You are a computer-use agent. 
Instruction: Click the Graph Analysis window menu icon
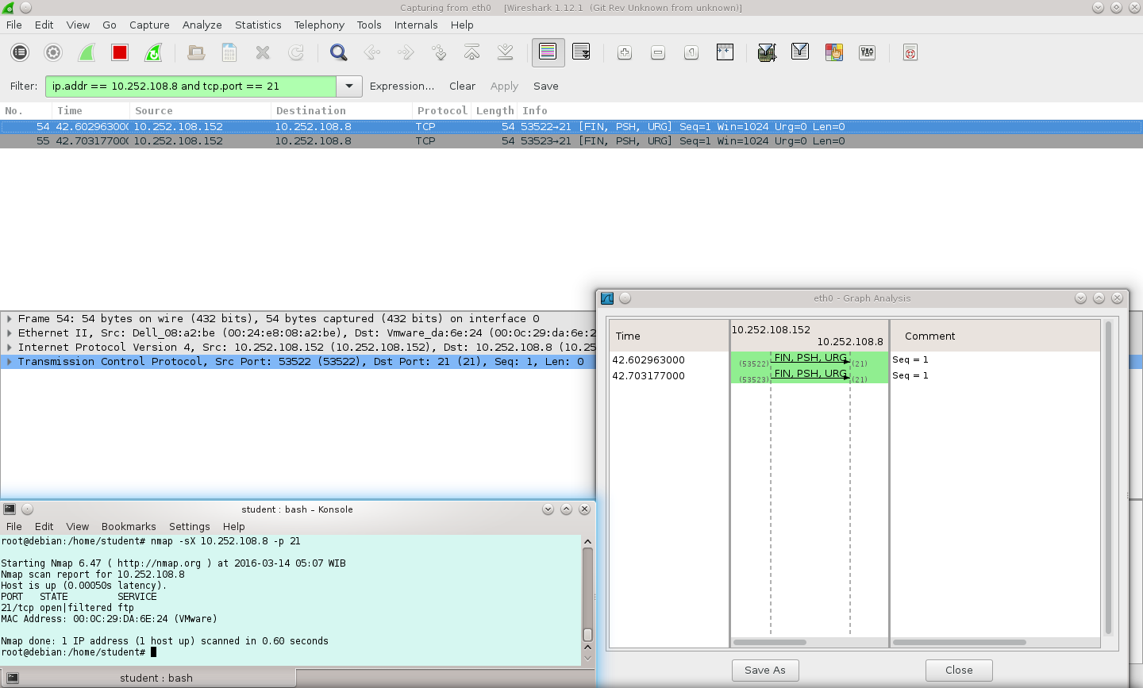[607, 298]
